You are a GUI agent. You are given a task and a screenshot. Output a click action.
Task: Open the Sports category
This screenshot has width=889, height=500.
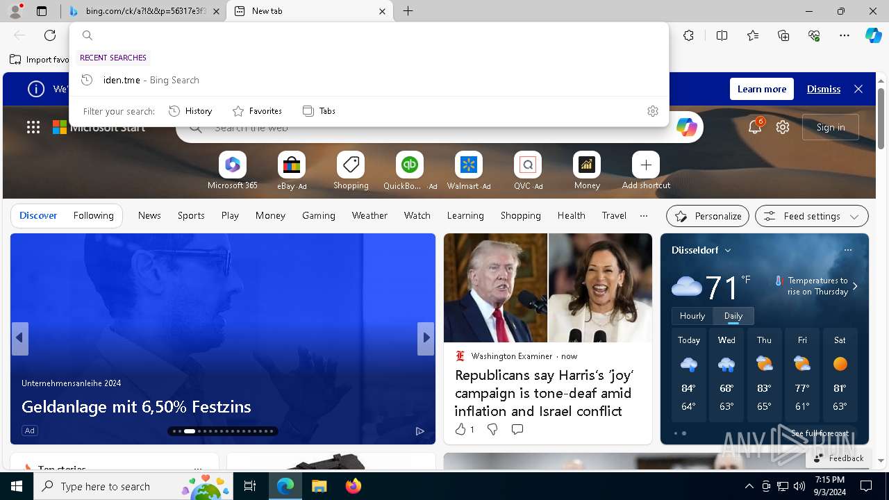click(x=191, y=216)
